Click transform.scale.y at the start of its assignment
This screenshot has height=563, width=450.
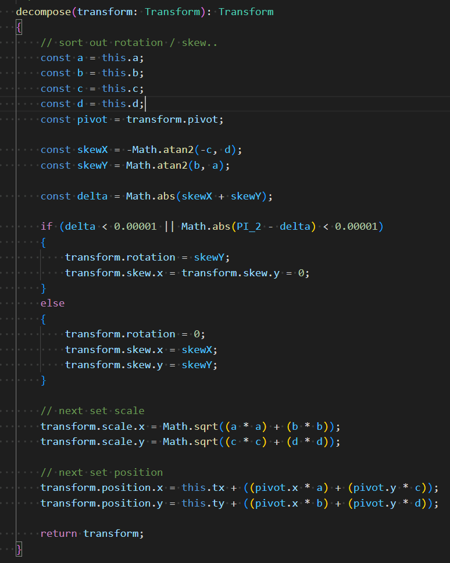point(92,441)
